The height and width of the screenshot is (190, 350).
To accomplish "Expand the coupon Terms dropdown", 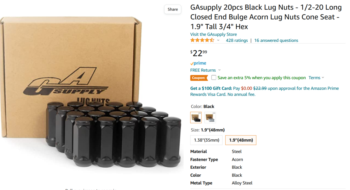I will point(316,78).
